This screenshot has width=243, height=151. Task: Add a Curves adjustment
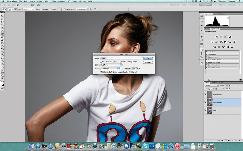pyautogui.click(x=226, y=37)
